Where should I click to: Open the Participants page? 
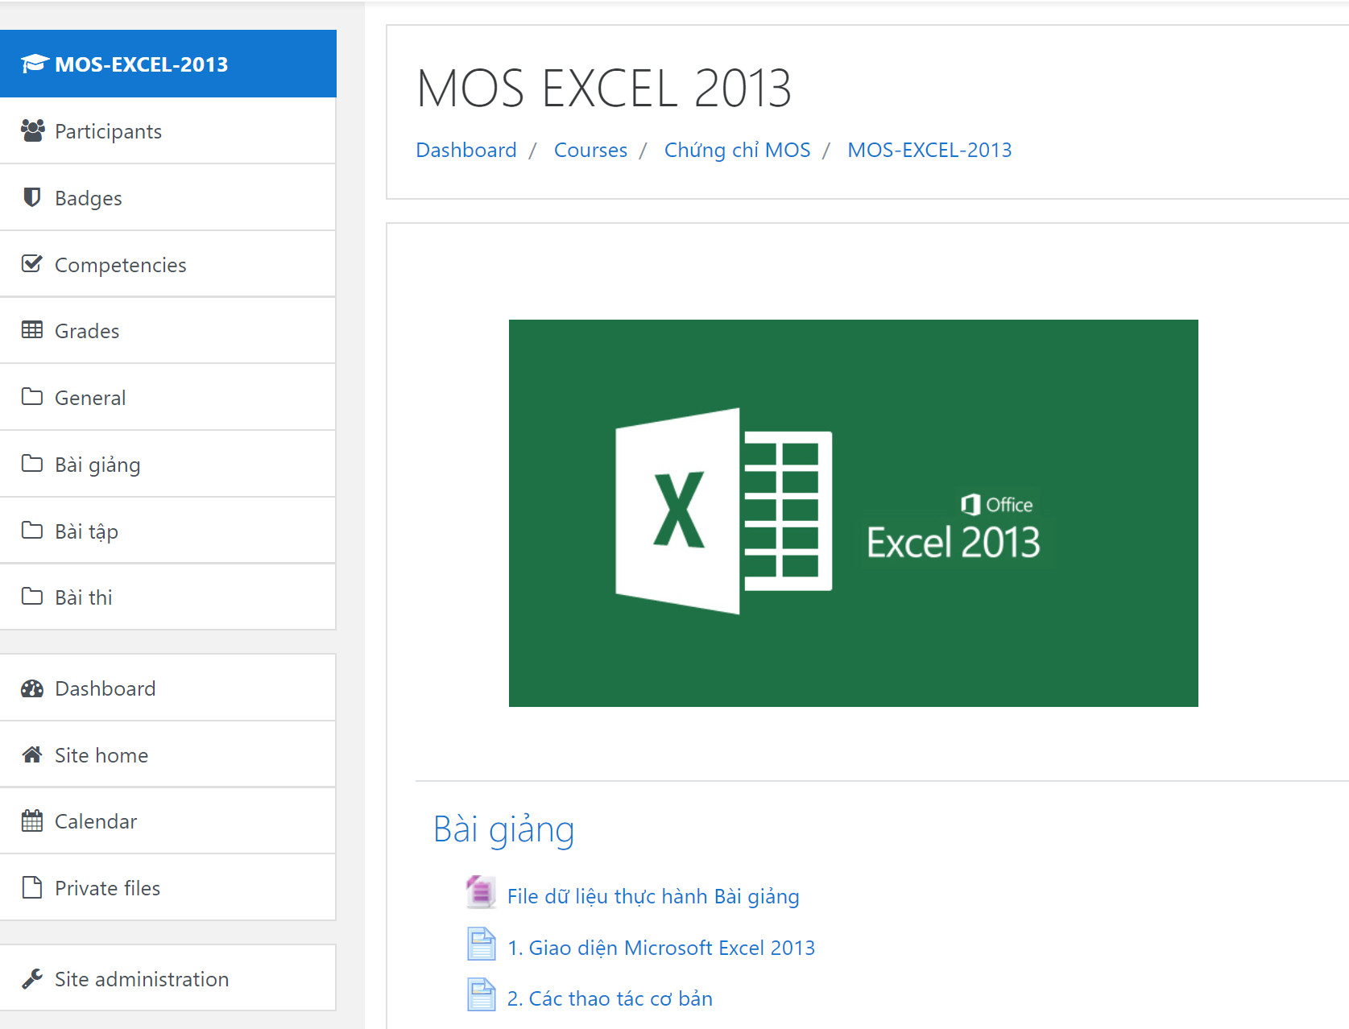168,130
